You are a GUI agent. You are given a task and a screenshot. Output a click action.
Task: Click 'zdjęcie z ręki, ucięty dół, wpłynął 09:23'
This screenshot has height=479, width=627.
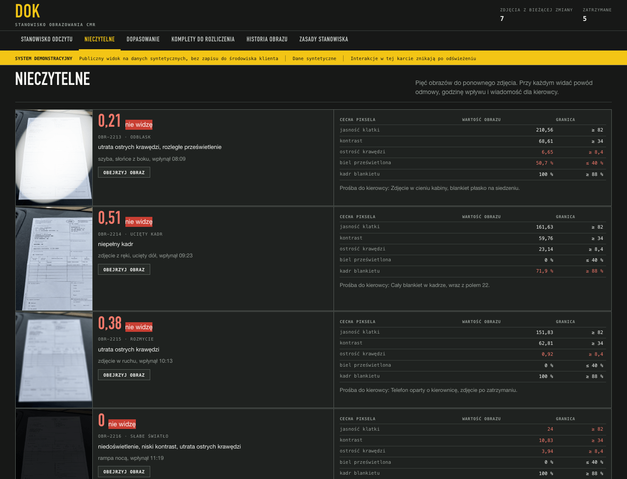[145, 256]
